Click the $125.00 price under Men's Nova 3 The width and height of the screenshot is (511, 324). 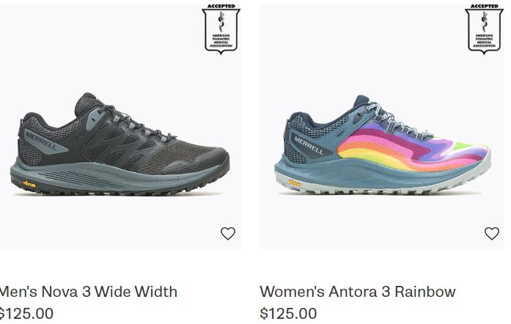click(26, 314)
